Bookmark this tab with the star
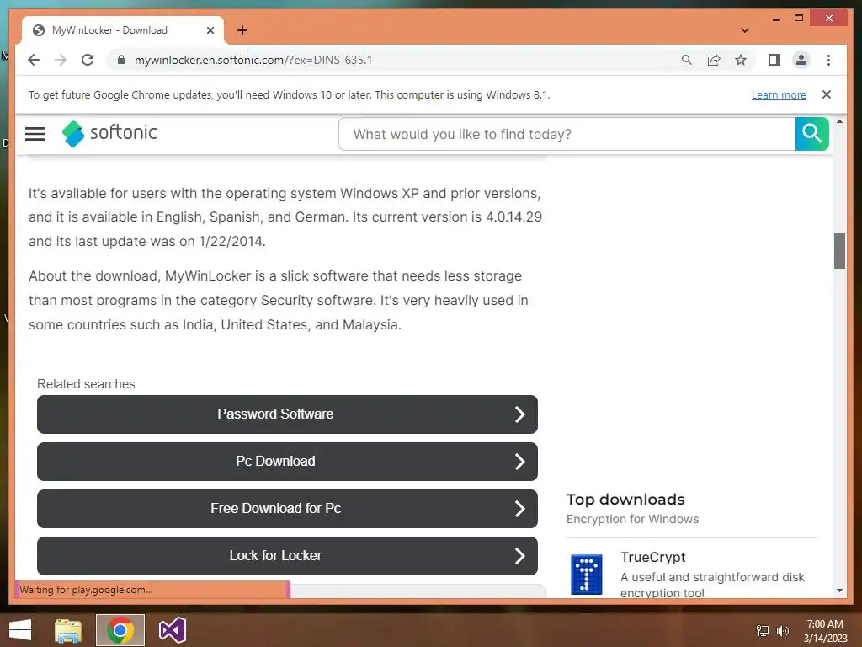This screenshot has height=647, width=862. pos(741,60)
